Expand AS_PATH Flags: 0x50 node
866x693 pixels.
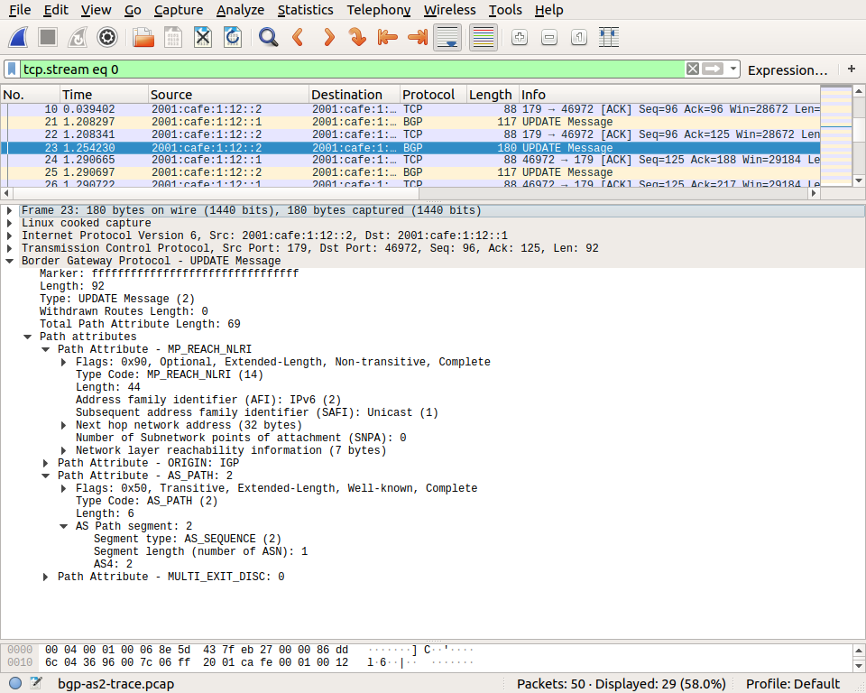tap(63, 488)
